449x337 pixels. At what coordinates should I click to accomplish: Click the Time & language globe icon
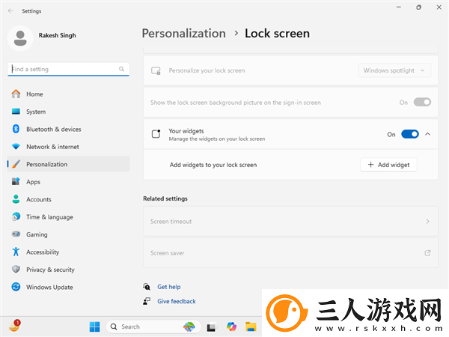coord(16,216)
